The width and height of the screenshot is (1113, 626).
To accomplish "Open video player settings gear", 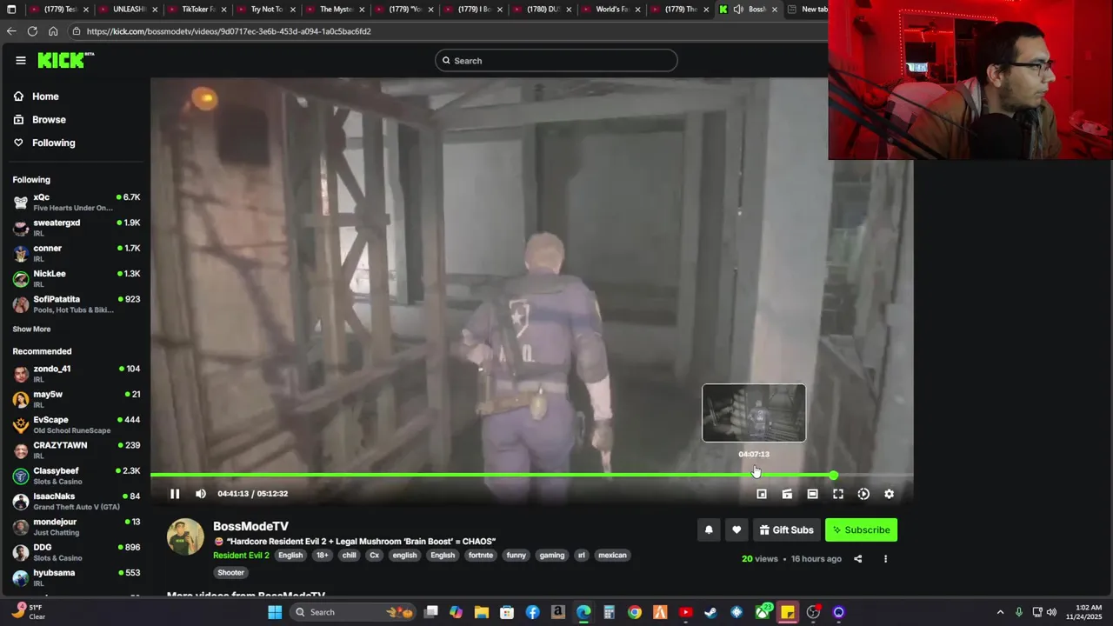I will click(x=889, y=494).
